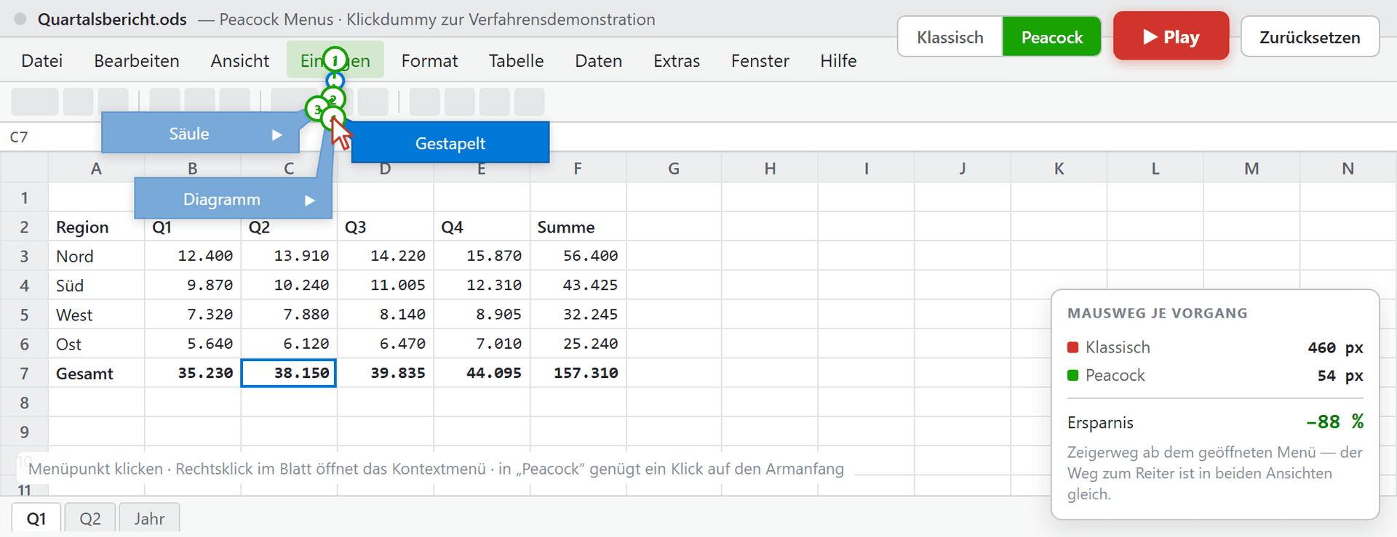Image resolution: width=1397 pixels, height=537 pixels.
Task: Switch to the Q2 sheet tab
Action: pyautogui.click(x=90, y=519)
